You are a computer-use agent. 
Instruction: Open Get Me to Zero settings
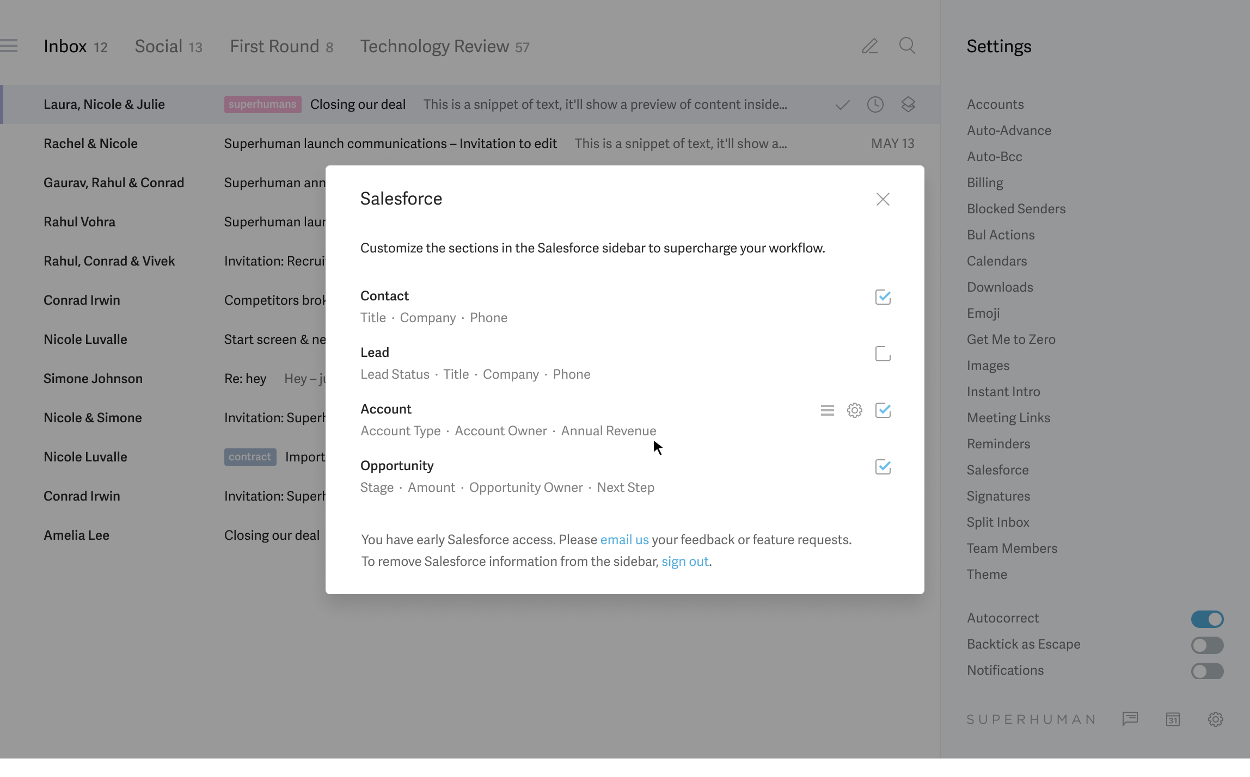click(x=1011, y=340)
